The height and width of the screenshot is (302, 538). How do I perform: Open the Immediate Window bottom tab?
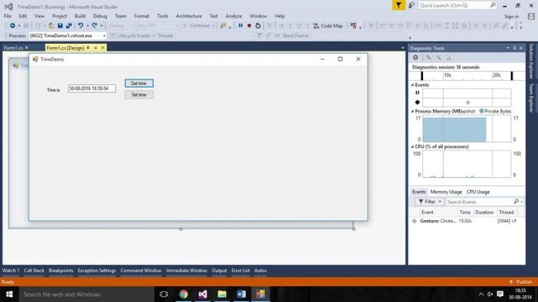pyautogui.click(x=187, y=271)
